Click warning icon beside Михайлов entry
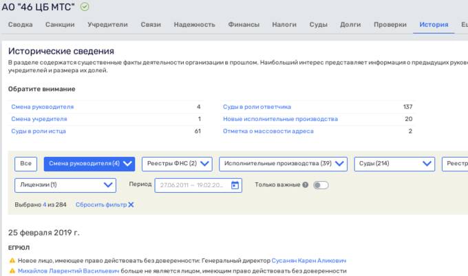Image resolution: width=468 pixels, height=276 pixels. coord(12,271)
